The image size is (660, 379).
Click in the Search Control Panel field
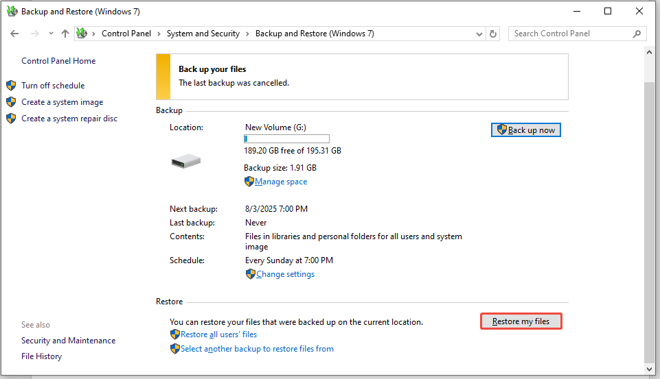[x=570, y=34]
